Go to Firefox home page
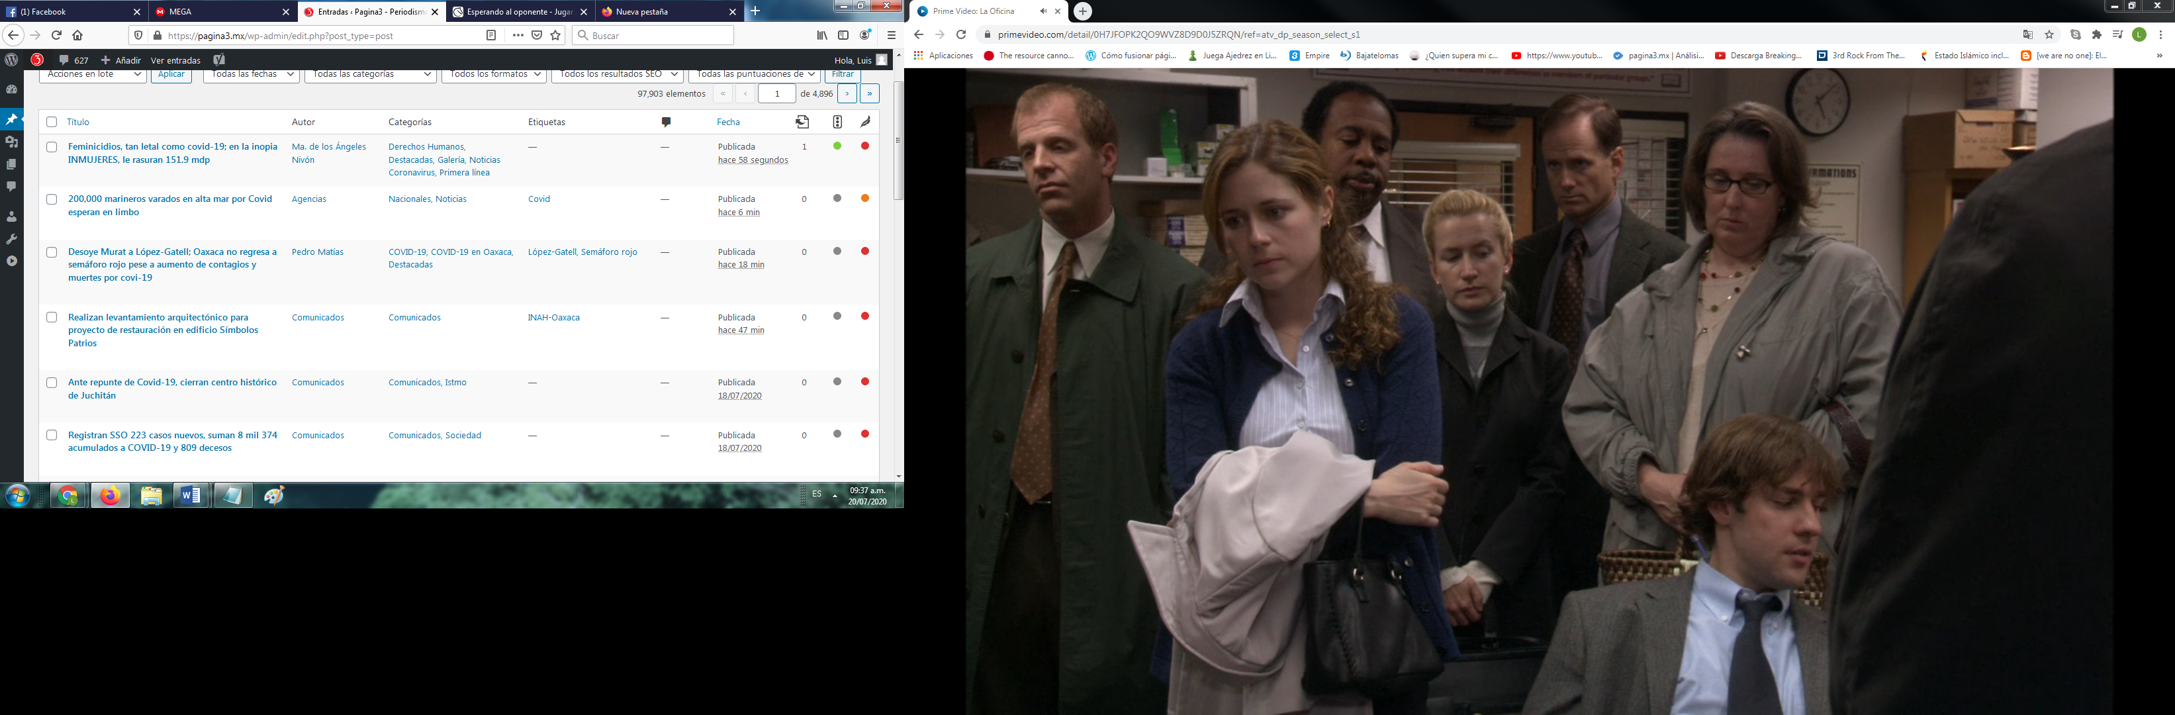 tap(77, 36)
